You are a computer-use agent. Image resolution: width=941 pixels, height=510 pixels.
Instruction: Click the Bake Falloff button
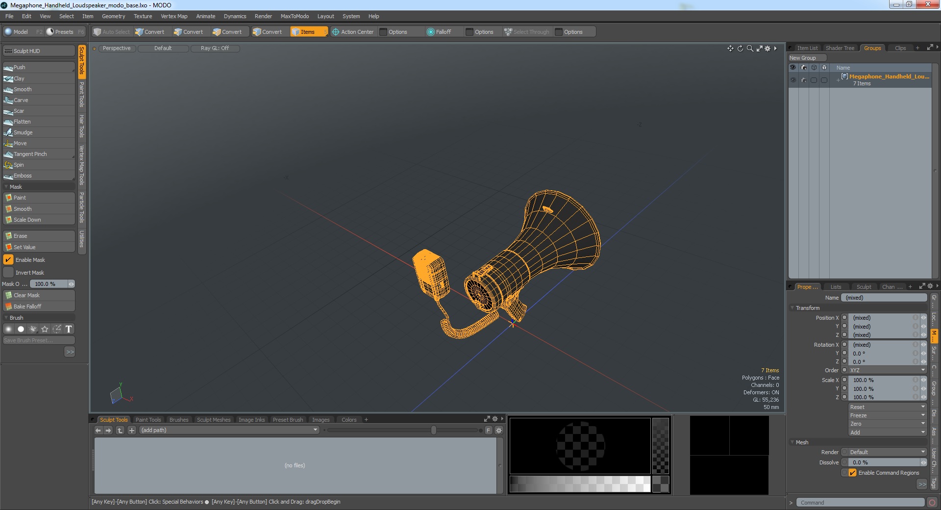pyautogui.click(x=39, y=306)
